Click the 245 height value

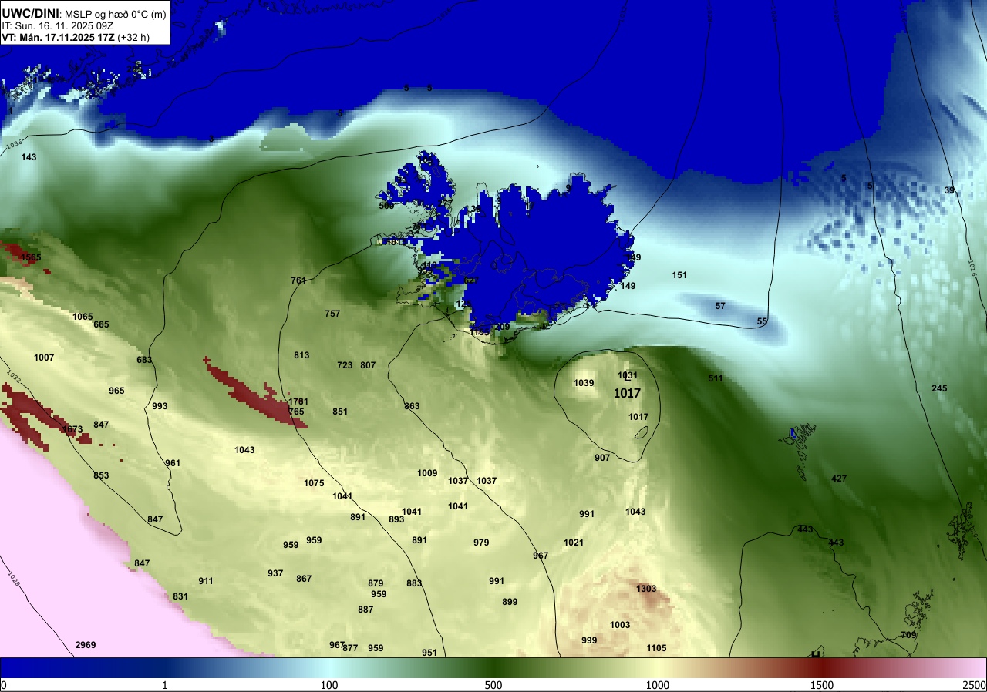[x=939, y=388]
